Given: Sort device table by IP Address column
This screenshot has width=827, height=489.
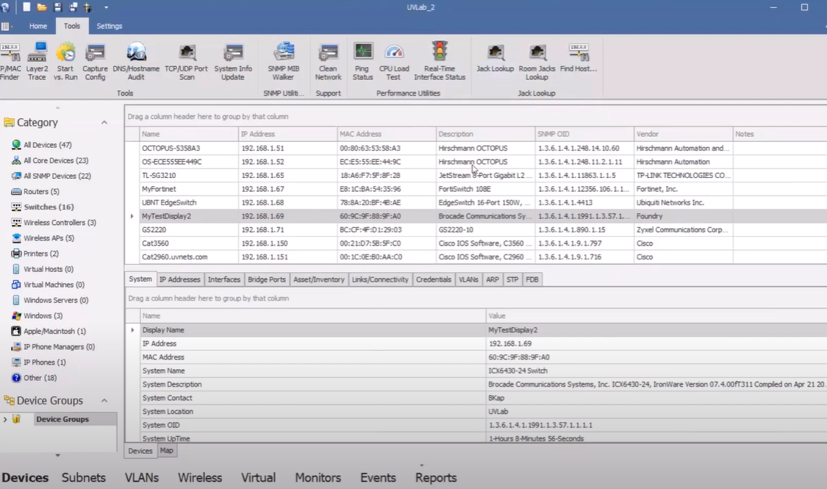Looking at the screenshot, I should pyautogui.click(x=287, y=134).
